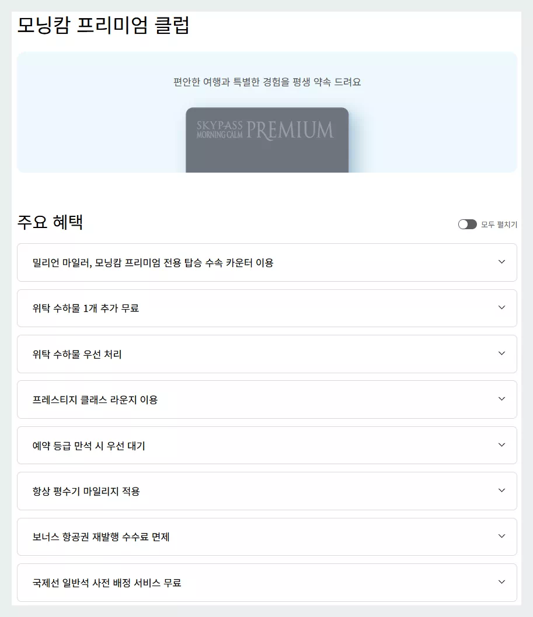Viewport: 533px width, 617px height.
Task: Expand 프레스티지 클래스 라운지 이용 section
Action: pyautogui.click(x=267, y=399)
